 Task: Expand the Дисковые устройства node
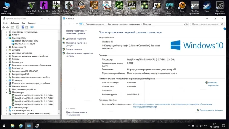coord(6,53)
